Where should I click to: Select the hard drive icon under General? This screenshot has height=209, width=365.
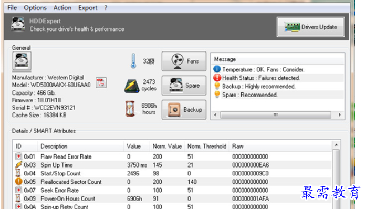coord(22,61)
